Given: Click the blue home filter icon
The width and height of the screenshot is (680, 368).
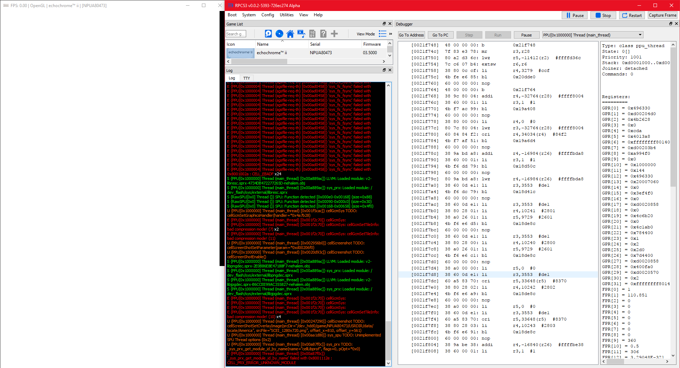Looking at the screenshot, I should (x=290, y=34).
